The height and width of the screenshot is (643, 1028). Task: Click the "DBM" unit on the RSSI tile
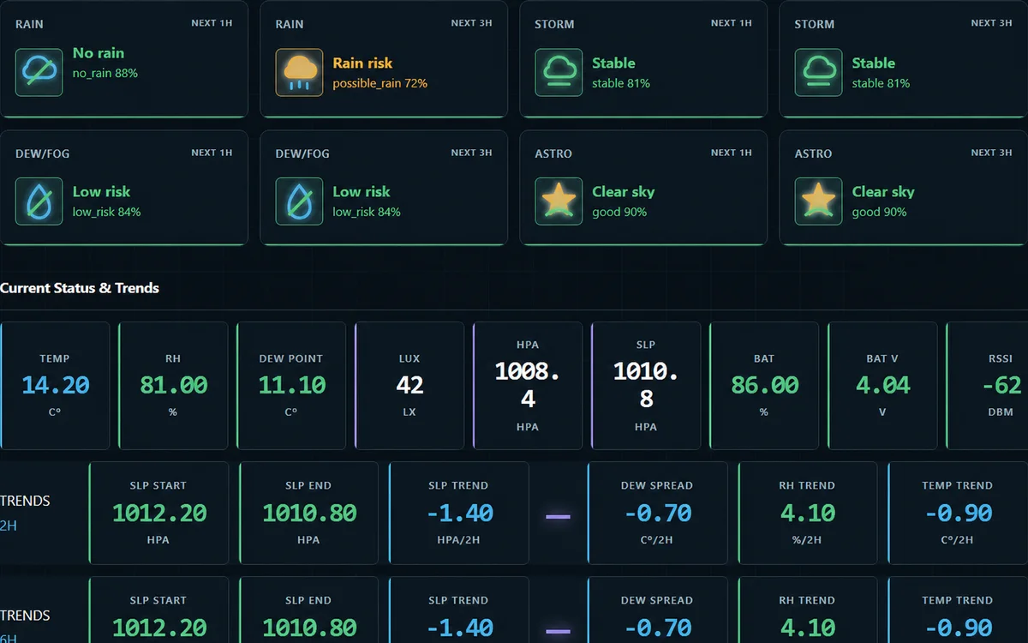pos(1001,412)
